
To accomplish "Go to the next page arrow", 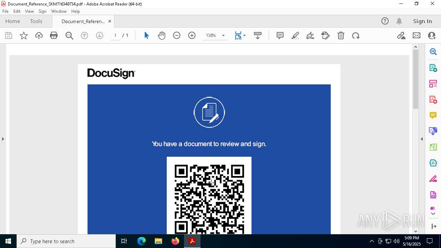I will click(x=100, y=35).
